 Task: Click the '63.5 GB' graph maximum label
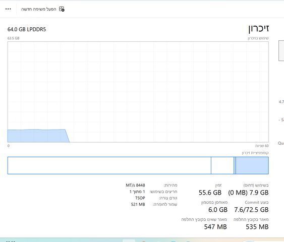(14, 38)
